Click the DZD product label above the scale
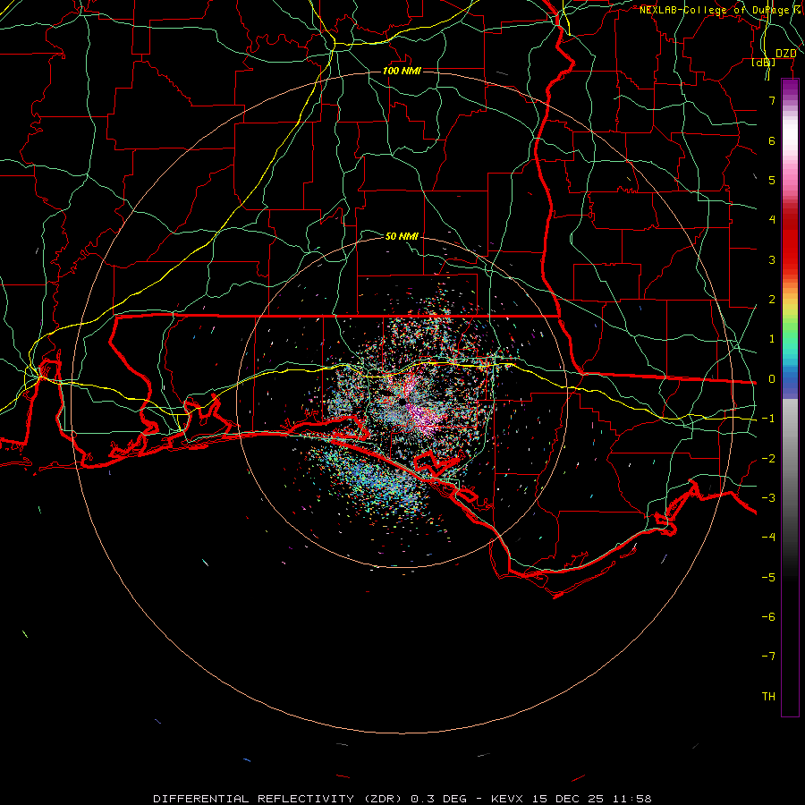 coord(785,54)
